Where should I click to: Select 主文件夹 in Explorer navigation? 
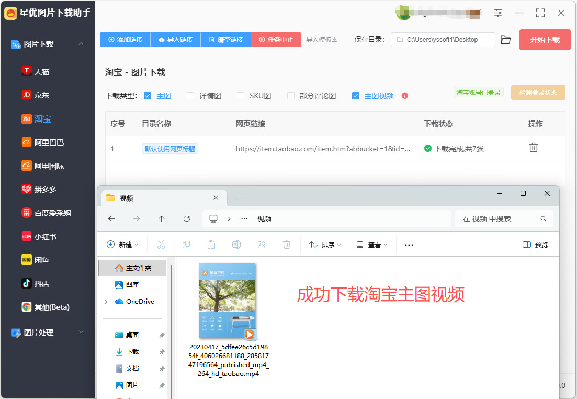pos(132,268)
